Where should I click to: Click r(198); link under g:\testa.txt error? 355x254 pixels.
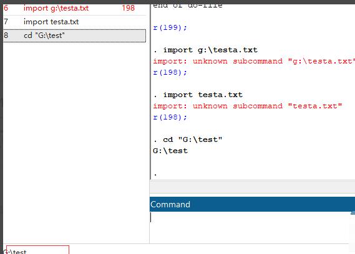[x=170, y=72]
